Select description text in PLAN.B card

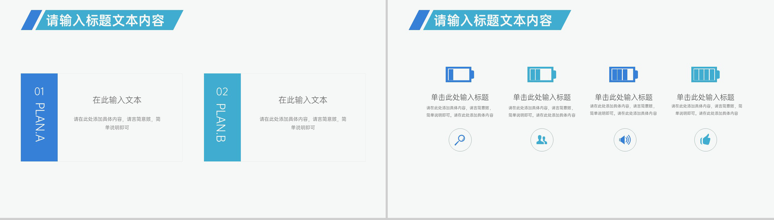pos(303,123)
